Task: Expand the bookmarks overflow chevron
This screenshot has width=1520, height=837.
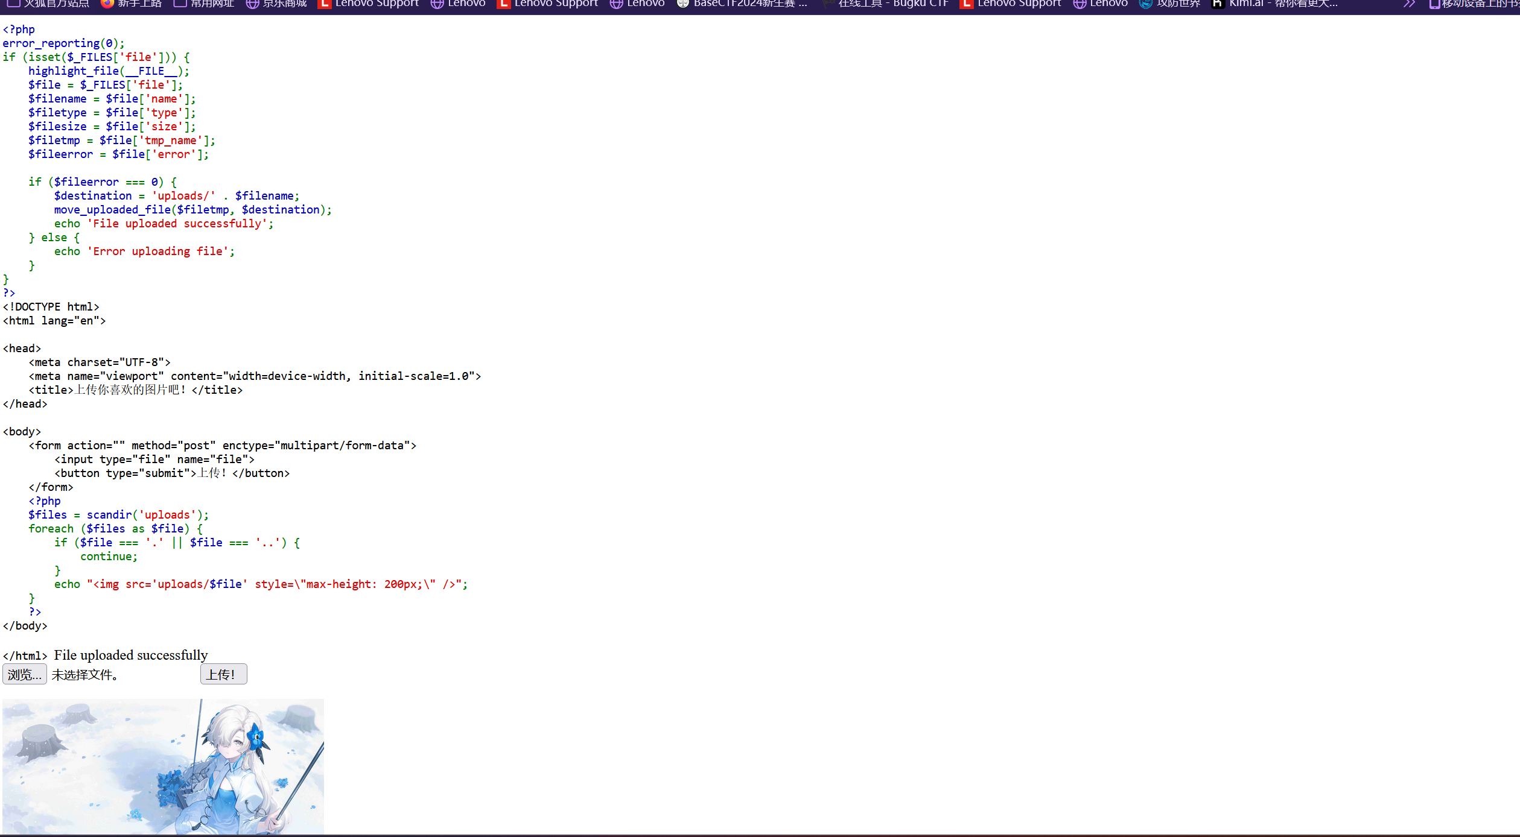Action: [1409, 4]
